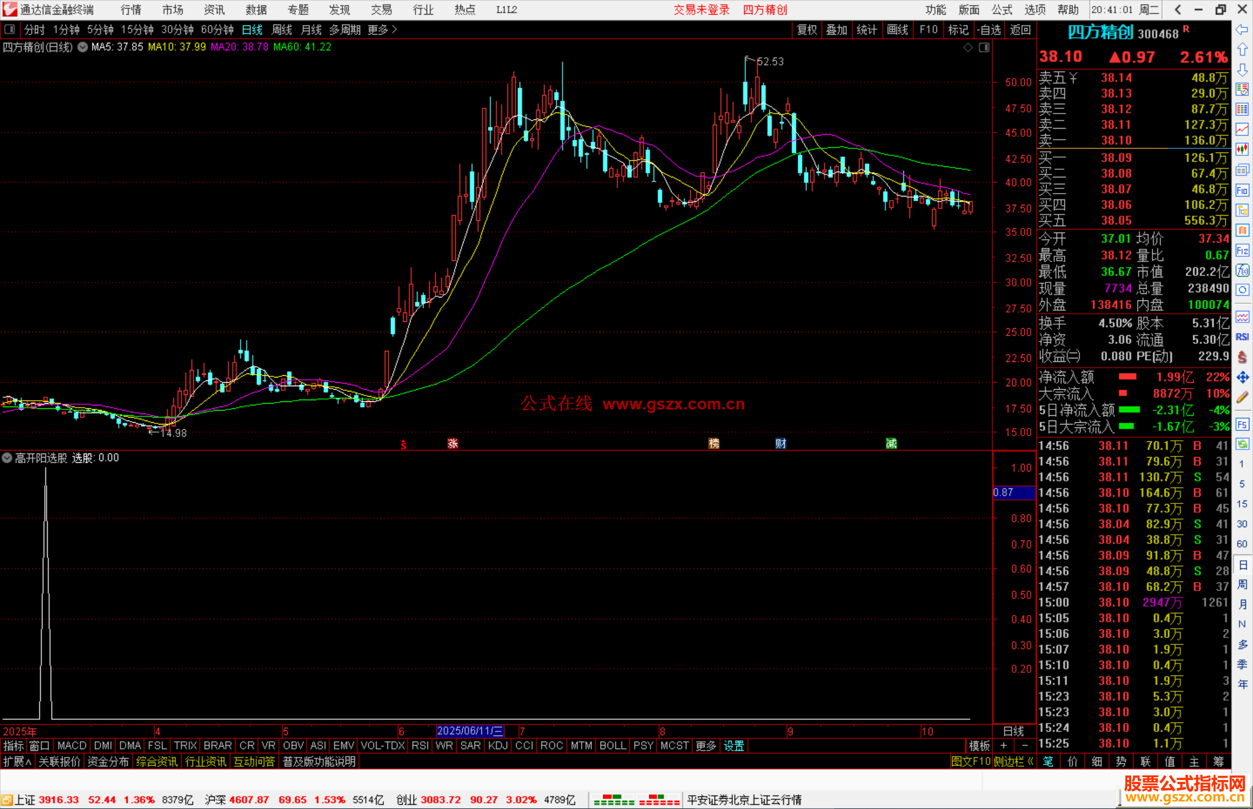
Task: Click the 设置 indicator settings button
Action: 733,746
